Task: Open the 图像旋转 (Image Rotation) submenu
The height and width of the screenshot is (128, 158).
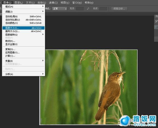Action: tap(12, 35)
